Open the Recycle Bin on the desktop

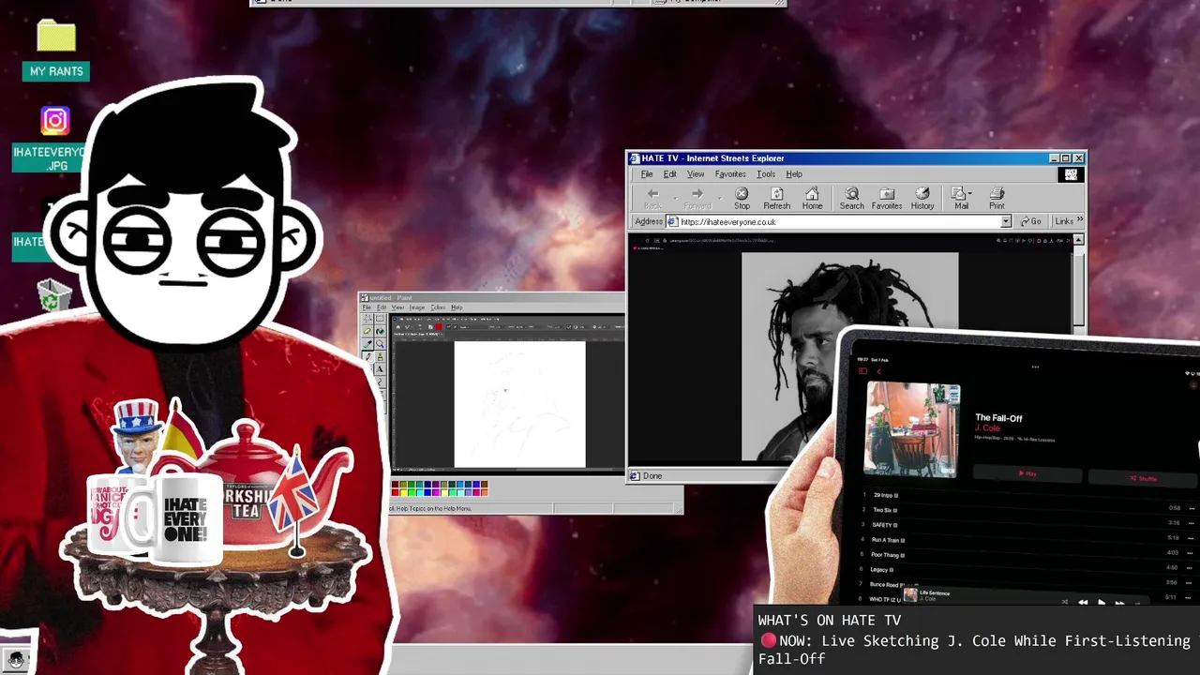coord(54,296)
